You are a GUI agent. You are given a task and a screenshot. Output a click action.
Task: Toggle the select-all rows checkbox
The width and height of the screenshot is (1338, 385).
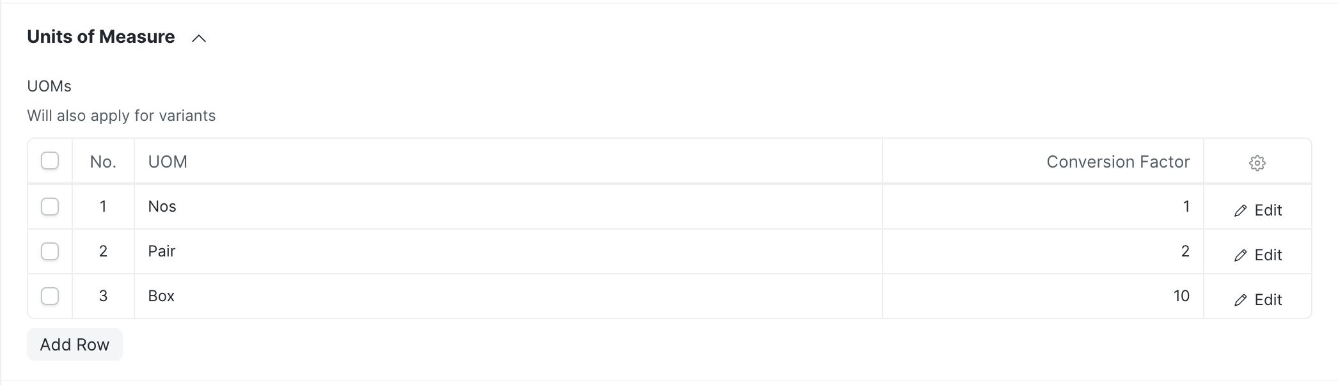pos(50,161)
